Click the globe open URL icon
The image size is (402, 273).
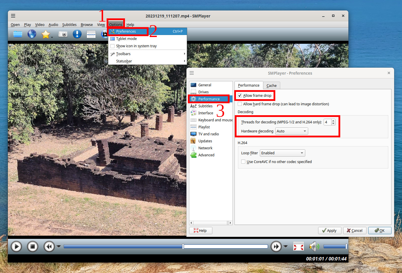click(32, 34)
